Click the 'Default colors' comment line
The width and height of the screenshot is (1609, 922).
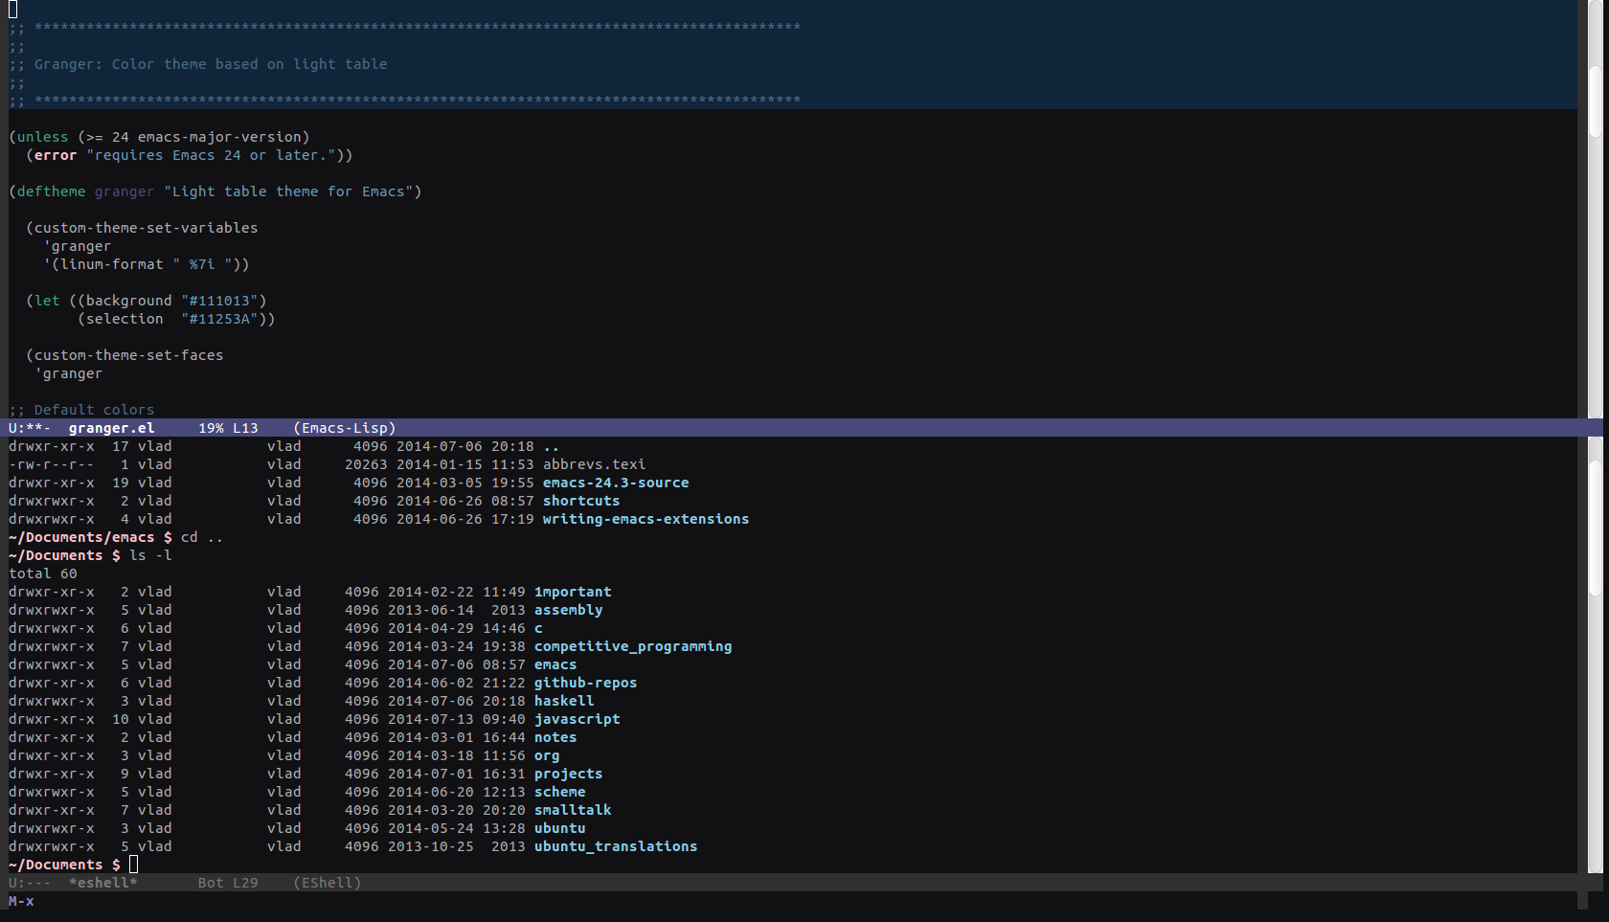point(81,410)
